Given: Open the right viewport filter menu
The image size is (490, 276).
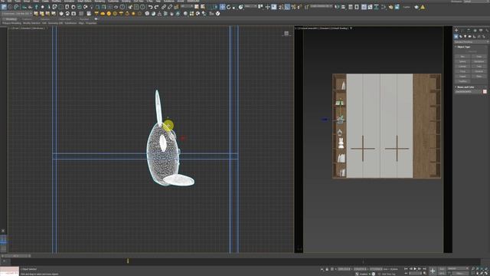Looking at the screenshot, I should point(351,28).
